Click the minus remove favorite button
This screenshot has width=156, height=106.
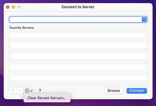(x=20, y=91)
